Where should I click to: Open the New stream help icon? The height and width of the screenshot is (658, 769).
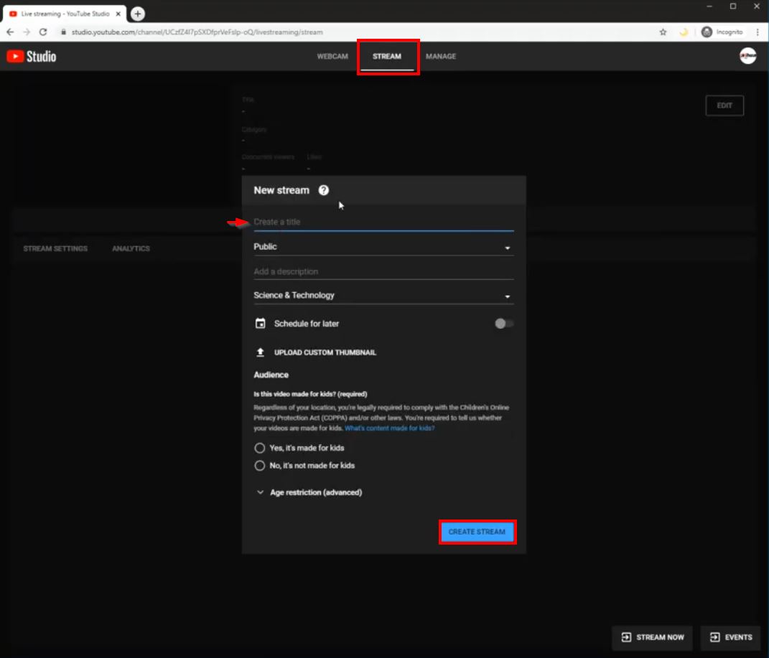pyautogui.click(x=324, y=190)
